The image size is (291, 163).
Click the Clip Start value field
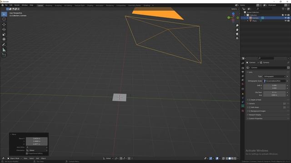coord(274,92)
